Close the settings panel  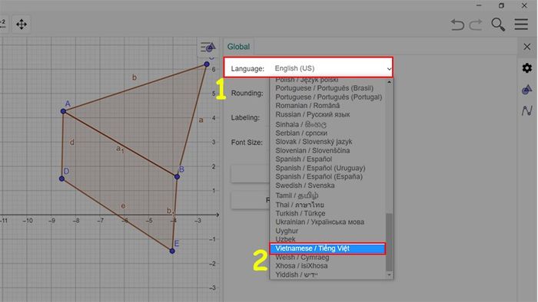[527, 47]
